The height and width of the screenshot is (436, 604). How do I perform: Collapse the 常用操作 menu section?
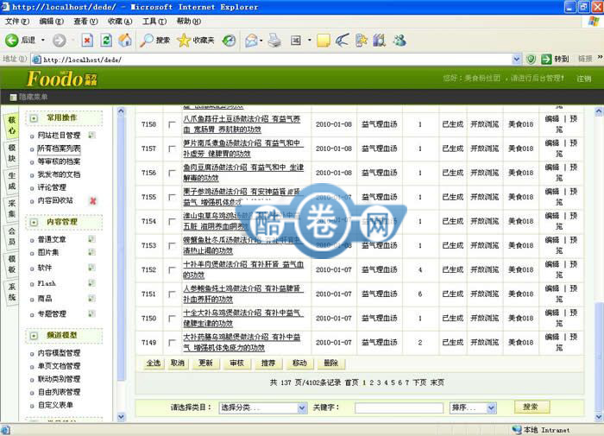[x=34, y=118]
